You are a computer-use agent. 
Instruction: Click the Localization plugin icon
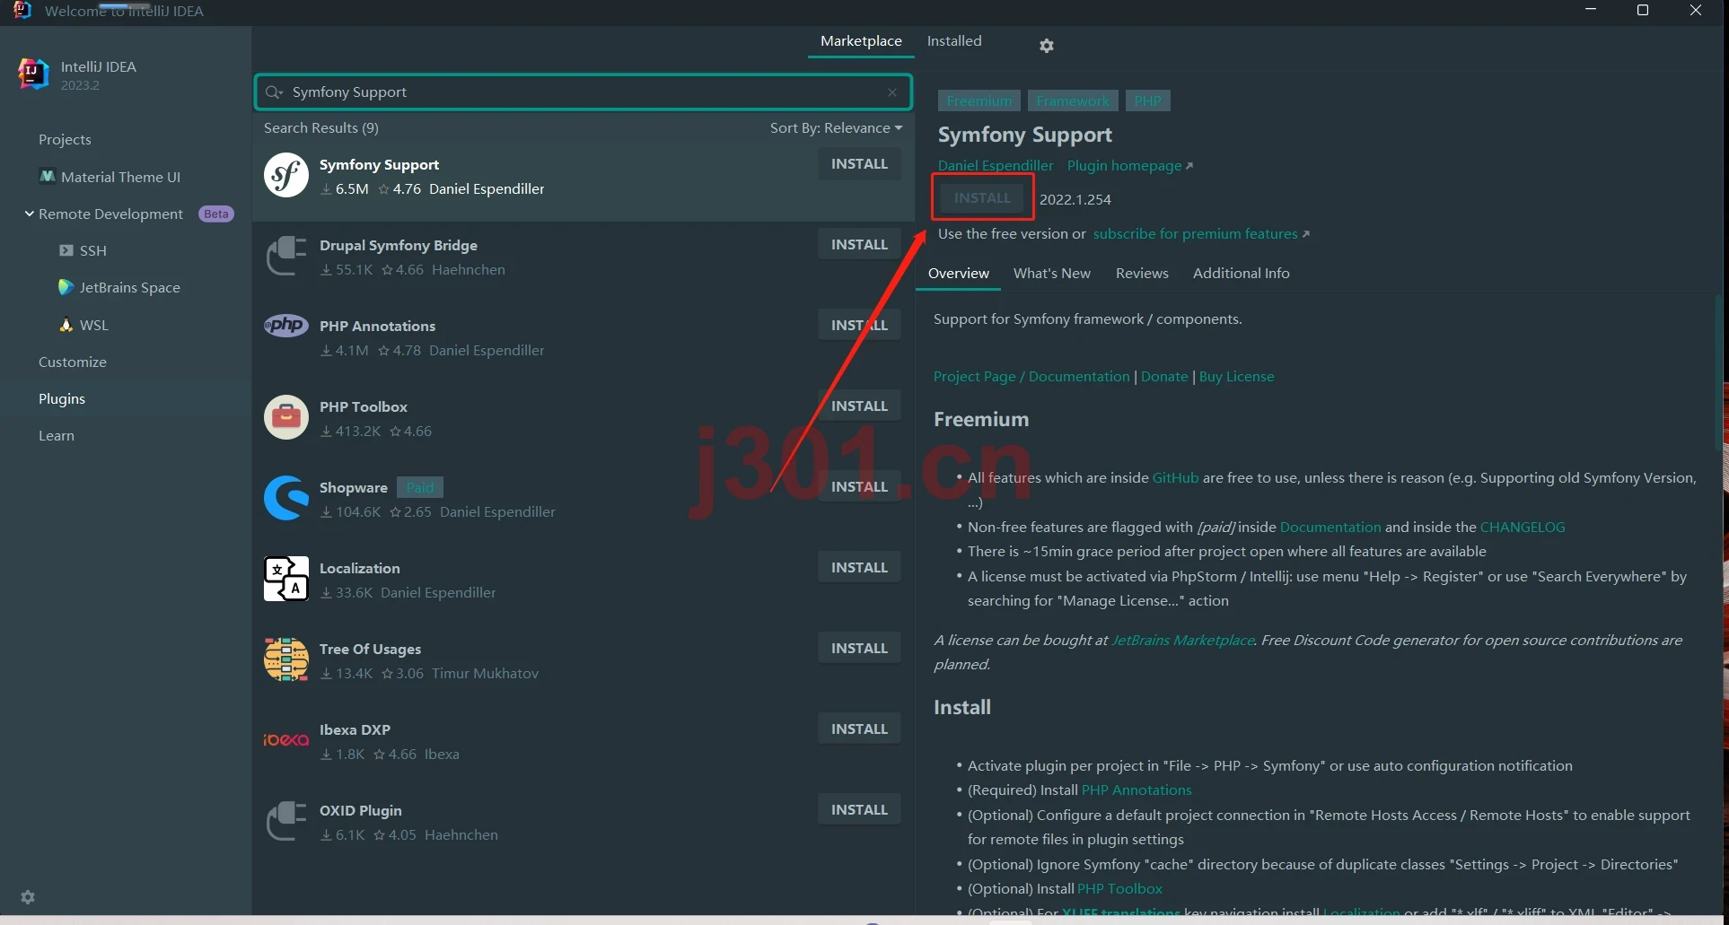[286, 579]
